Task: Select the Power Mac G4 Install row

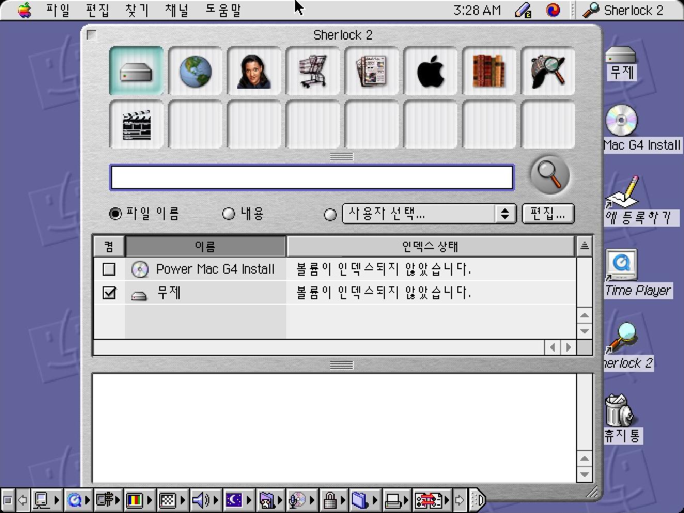Action: click(x=334, y=269)
